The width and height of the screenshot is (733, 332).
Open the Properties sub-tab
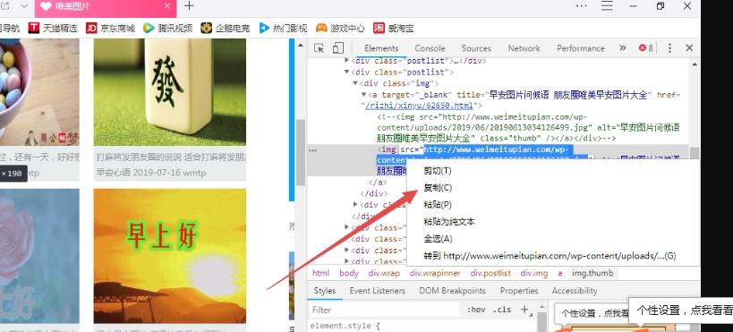point(519,290)
